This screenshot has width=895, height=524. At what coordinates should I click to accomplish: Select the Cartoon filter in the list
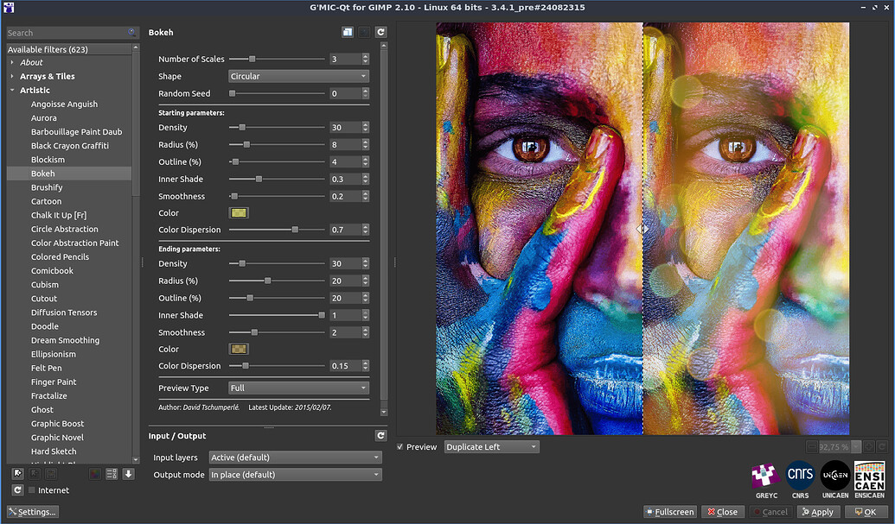point(46,201)
